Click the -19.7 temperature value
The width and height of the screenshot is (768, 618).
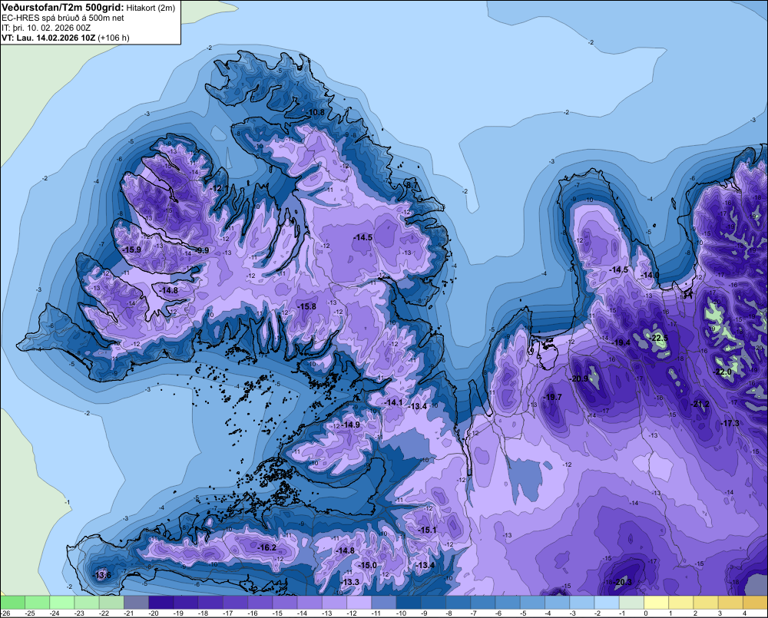[552, 397]
